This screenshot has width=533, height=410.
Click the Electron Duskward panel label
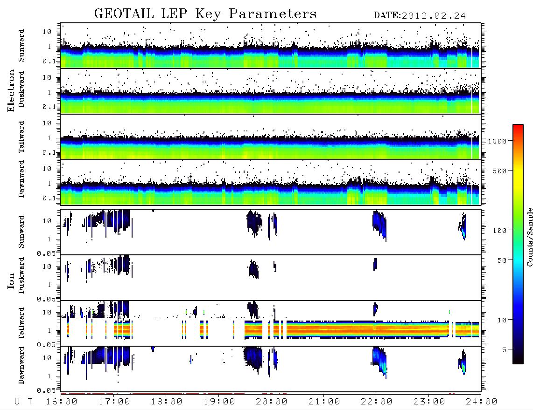(x=21, y=89)
